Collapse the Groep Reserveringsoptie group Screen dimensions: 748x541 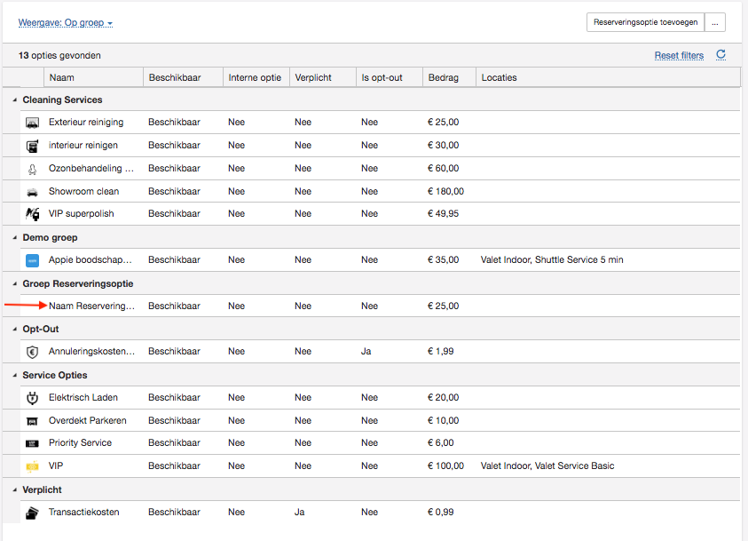click(x=15, y=283)
